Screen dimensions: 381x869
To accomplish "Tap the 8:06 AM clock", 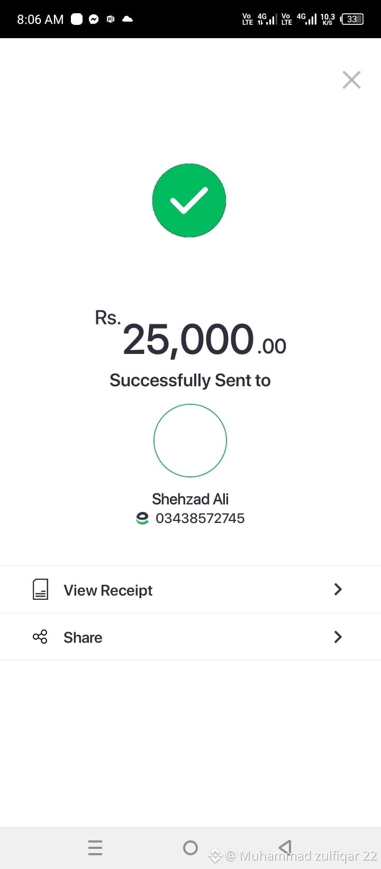I will point(40,20).
